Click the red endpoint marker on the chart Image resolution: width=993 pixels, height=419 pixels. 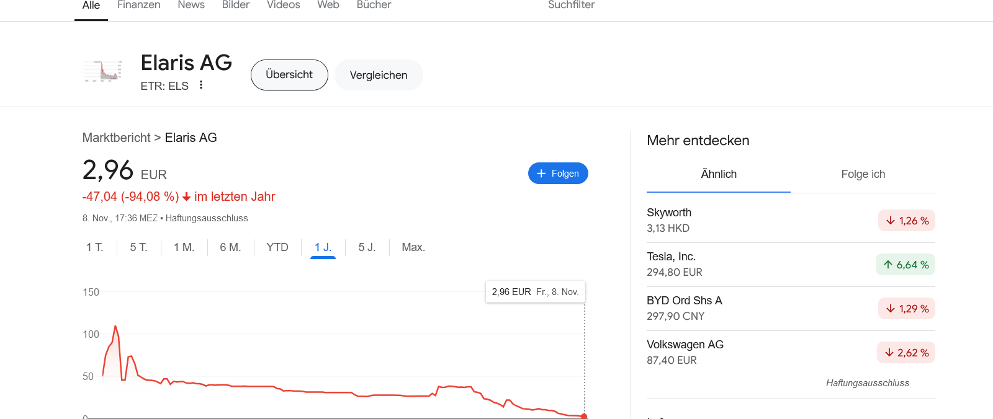[584, 416]
